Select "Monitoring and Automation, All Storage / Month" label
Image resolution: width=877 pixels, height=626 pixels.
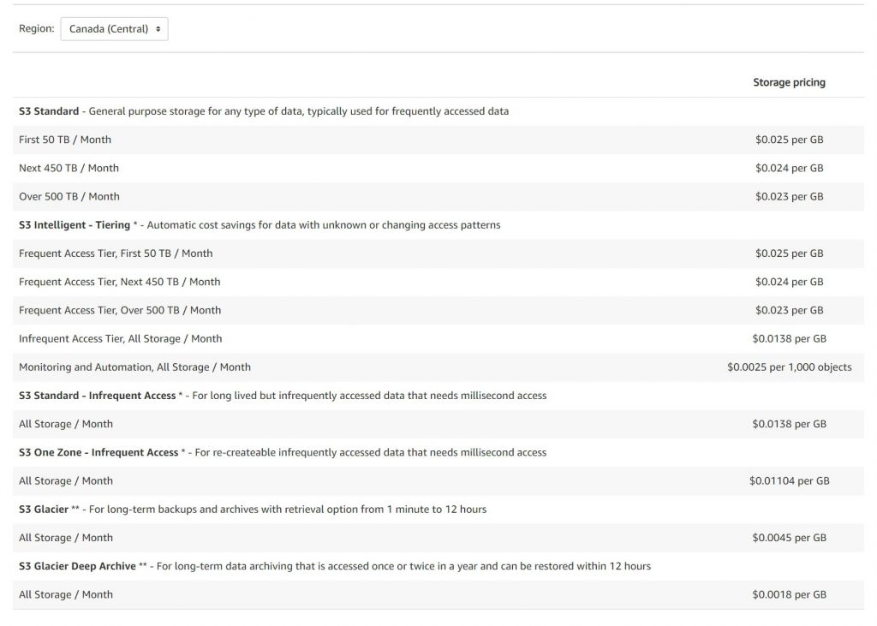tap(134, 367)
